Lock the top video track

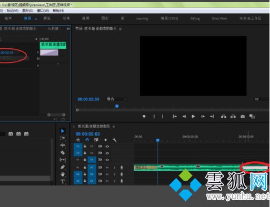click(85, 146)
